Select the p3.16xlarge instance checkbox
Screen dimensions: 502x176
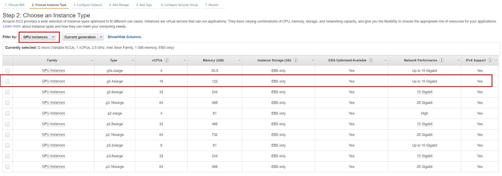8,167
